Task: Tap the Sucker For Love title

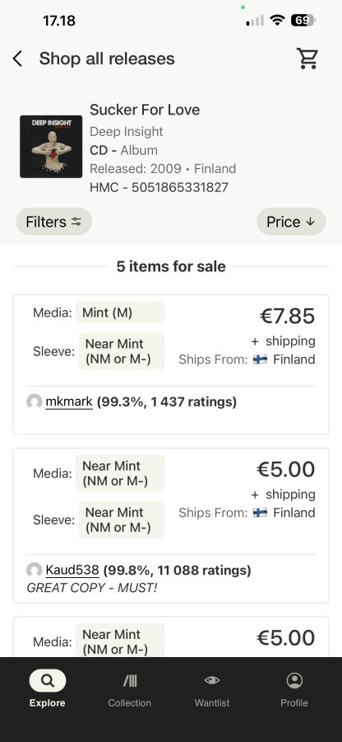Action: (145, 110)
